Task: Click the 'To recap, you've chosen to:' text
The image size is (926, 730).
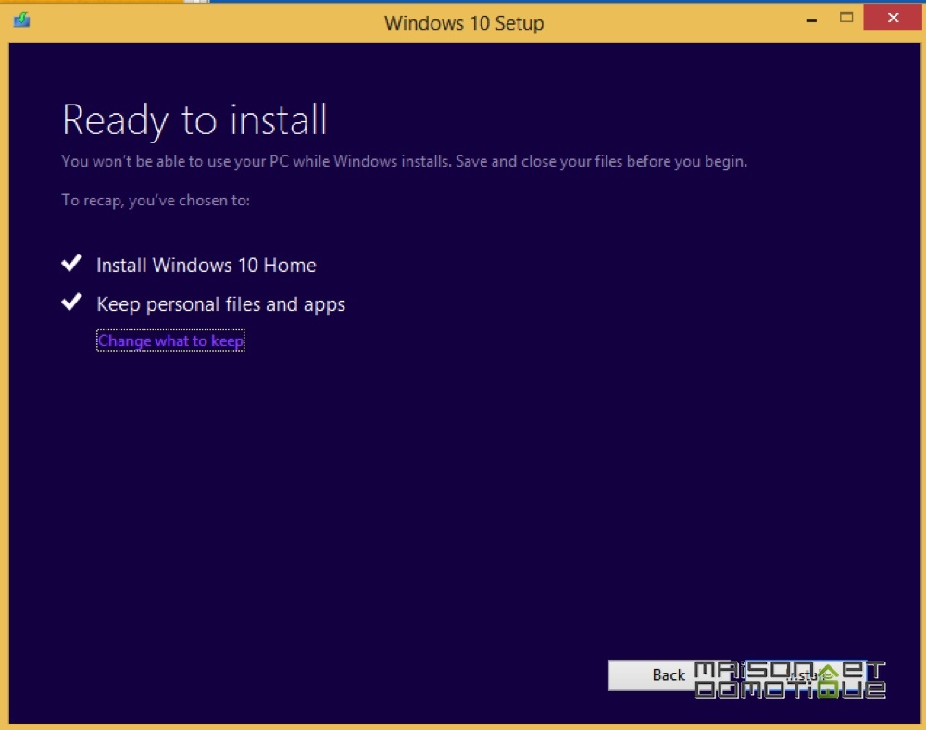Action: pos(156,201)
